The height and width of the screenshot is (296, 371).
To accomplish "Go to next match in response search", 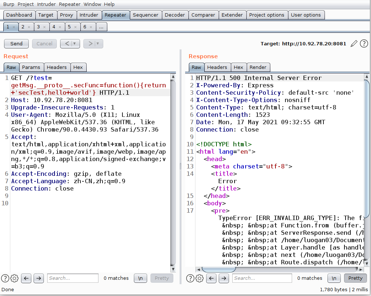I will (223, 278).
